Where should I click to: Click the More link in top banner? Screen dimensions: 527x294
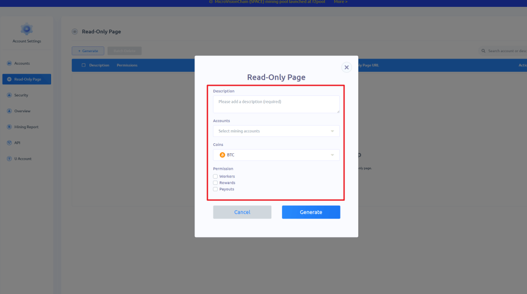tap(340, 2)
